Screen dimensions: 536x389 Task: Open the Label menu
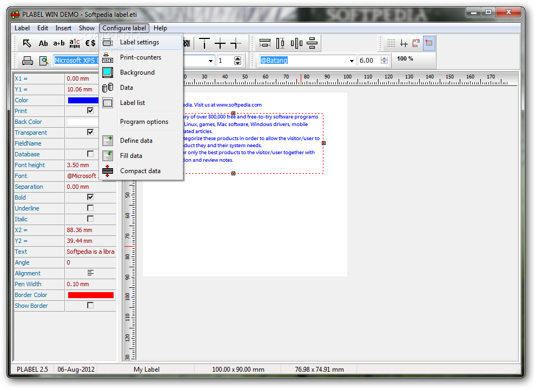pos(22,28)
